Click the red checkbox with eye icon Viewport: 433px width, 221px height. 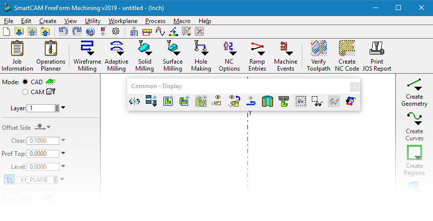[x=103, y=32]
